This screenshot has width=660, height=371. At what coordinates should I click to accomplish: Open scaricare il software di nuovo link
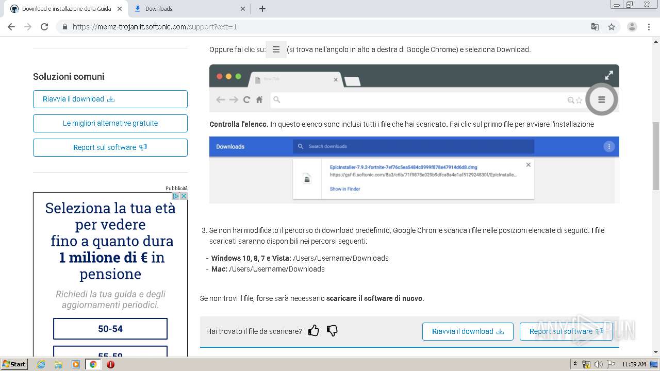(374, 298)
